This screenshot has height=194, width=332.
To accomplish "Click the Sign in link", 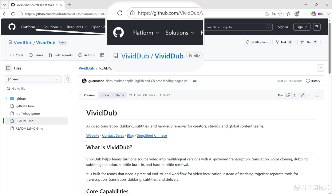I will pyautogui.click(x=283, y=27).
